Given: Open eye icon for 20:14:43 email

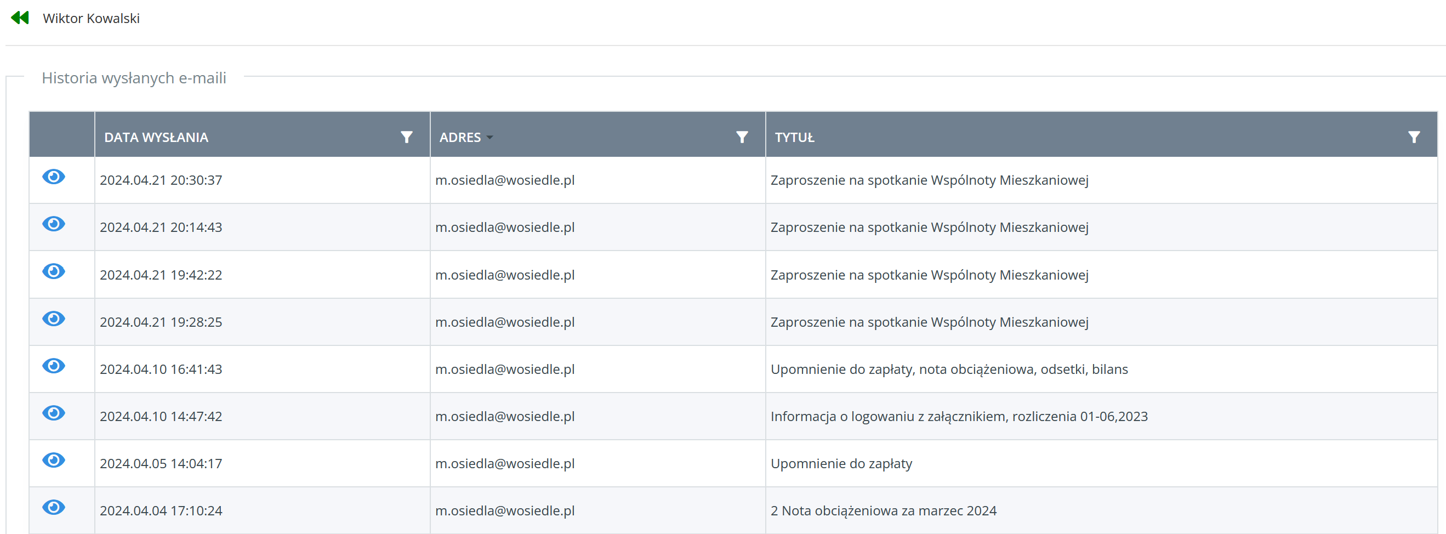Looking at the screenshot, I should click(x=54, y=225).
